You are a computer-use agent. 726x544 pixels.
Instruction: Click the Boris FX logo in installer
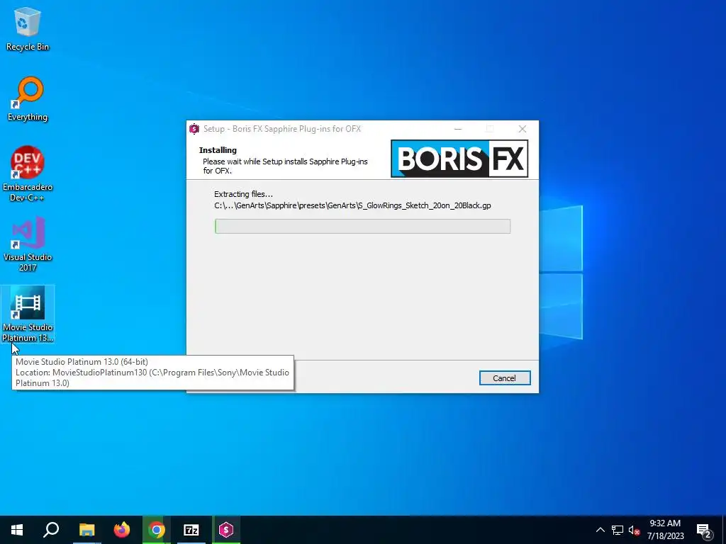point(459,159)
